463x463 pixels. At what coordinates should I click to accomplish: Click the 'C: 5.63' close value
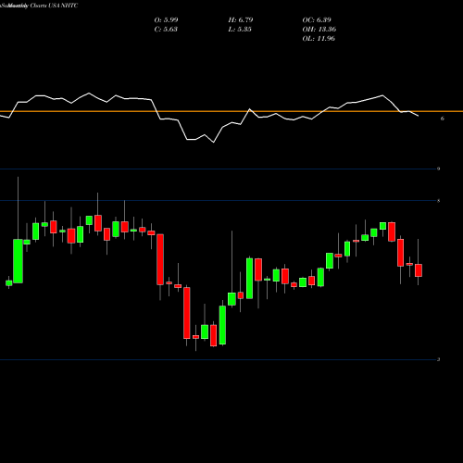(166, 30)
